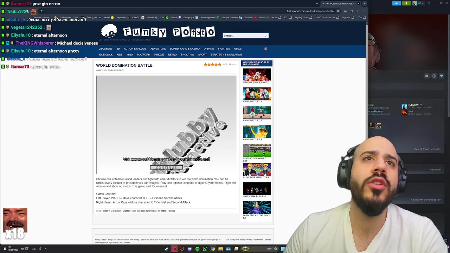
Task: Open Dragon Ball Z Battle thumbnail
Action: (257, 75)
